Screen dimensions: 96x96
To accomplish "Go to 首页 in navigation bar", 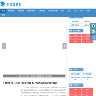I will 3,11.
